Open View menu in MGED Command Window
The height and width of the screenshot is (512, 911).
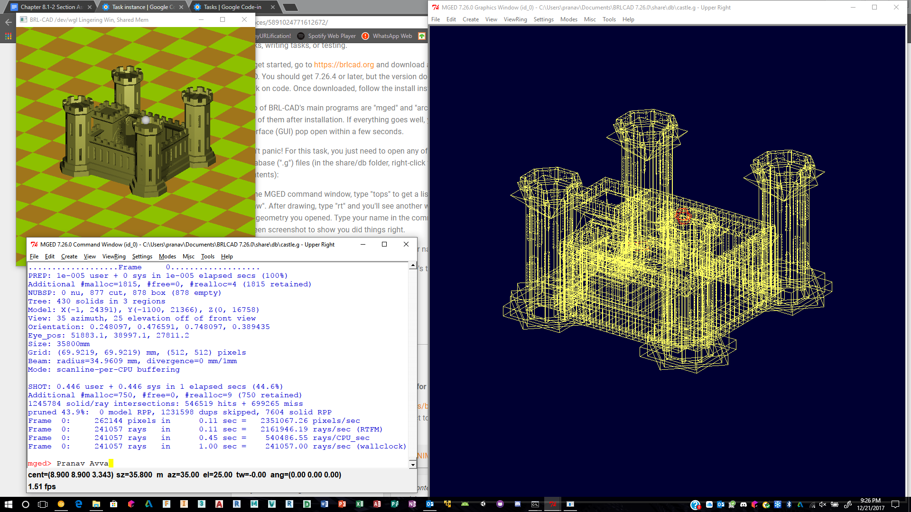[90, 256]
